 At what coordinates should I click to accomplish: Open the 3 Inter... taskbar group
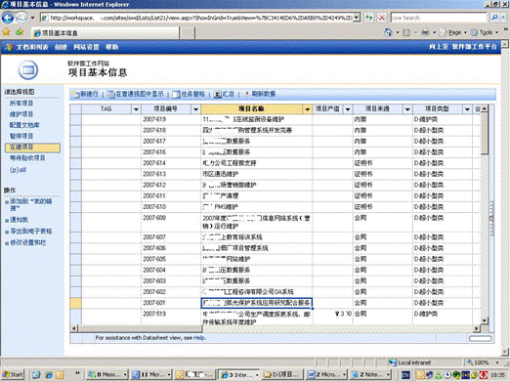click(x=239, y=375)
